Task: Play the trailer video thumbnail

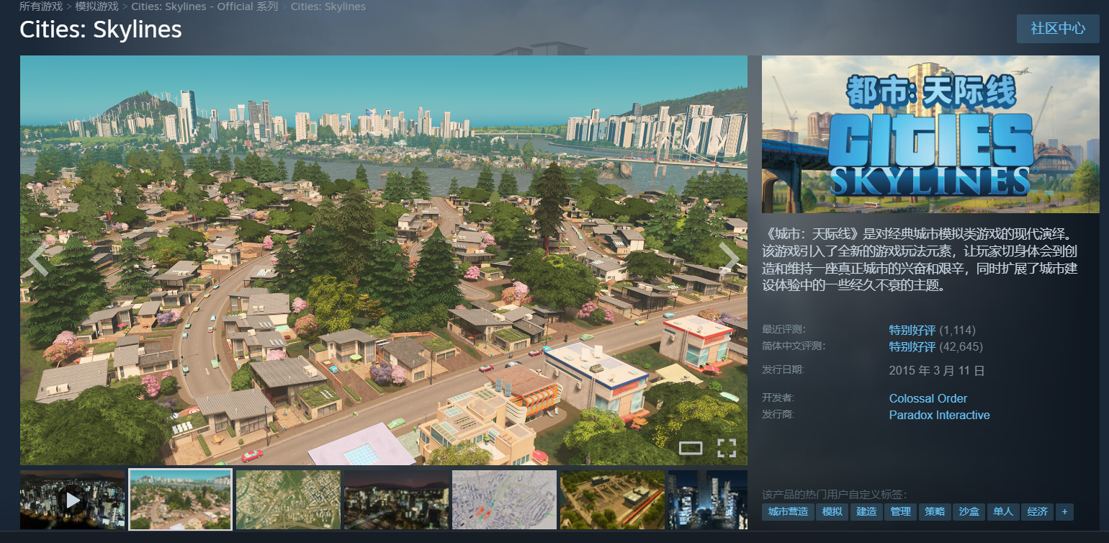Action: [72, 500]
